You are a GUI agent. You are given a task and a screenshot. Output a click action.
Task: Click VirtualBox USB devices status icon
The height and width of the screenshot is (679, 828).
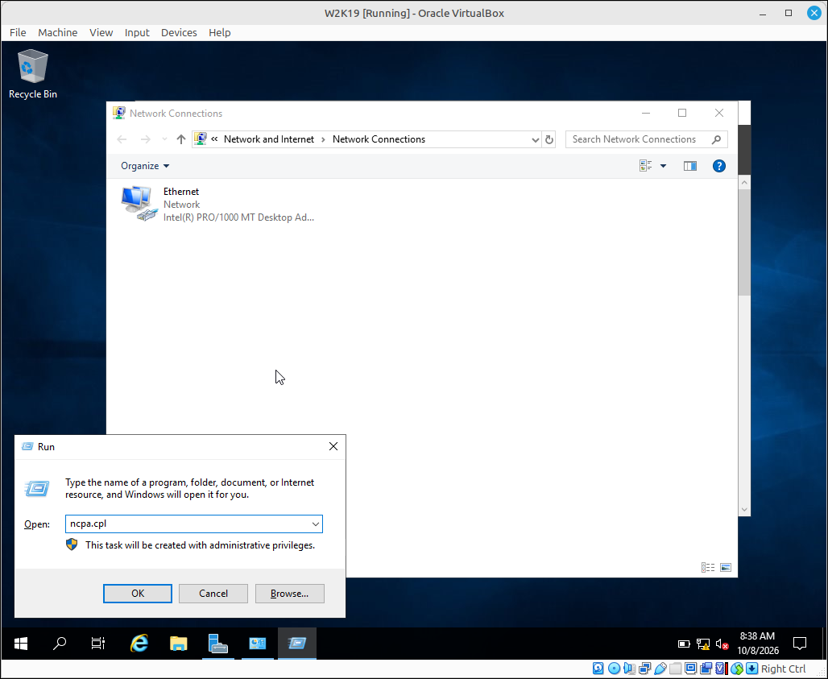pyautogui.click(x=660, y=669)
